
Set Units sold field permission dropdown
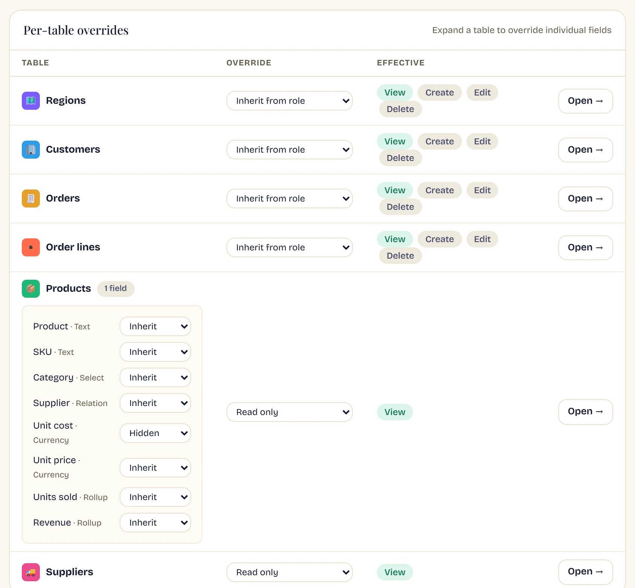tap(155, 497)
